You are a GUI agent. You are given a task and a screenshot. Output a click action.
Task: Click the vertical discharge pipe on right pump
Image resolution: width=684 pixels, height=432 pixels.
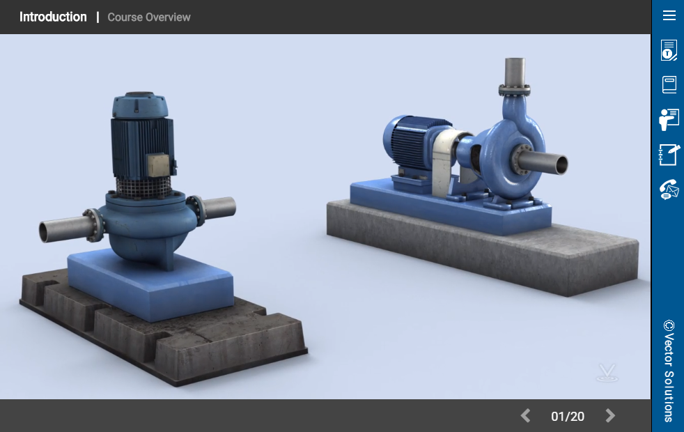(x=514, y=73)
